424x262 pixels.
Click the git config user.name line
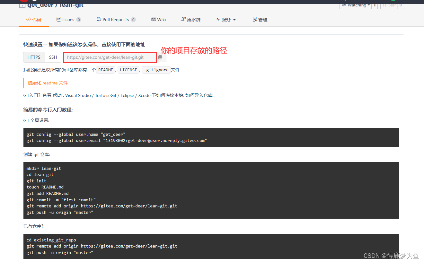pyautogui.click(x=76, y=134)
